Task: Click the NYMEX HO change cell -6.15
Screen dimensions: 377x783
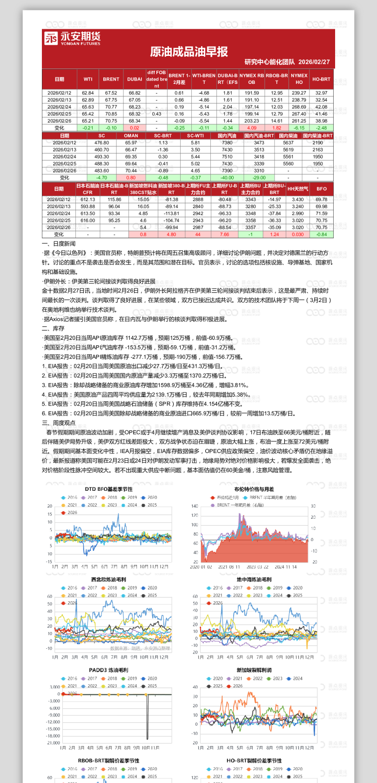Action: (299, 128)
